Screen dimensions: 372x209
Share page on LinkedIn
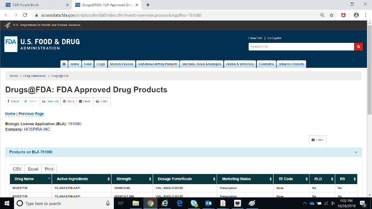(x=50, y=101)
